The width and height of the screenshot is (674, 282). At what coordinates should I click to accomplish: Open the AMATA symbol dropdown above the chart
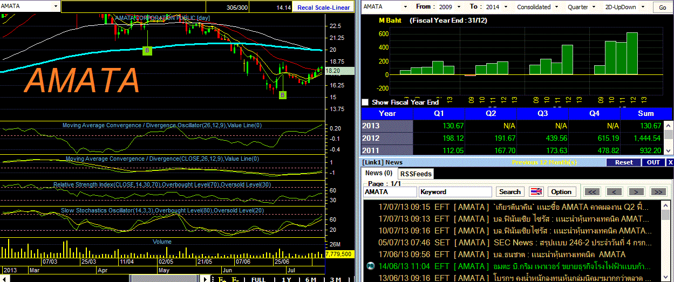55,7
